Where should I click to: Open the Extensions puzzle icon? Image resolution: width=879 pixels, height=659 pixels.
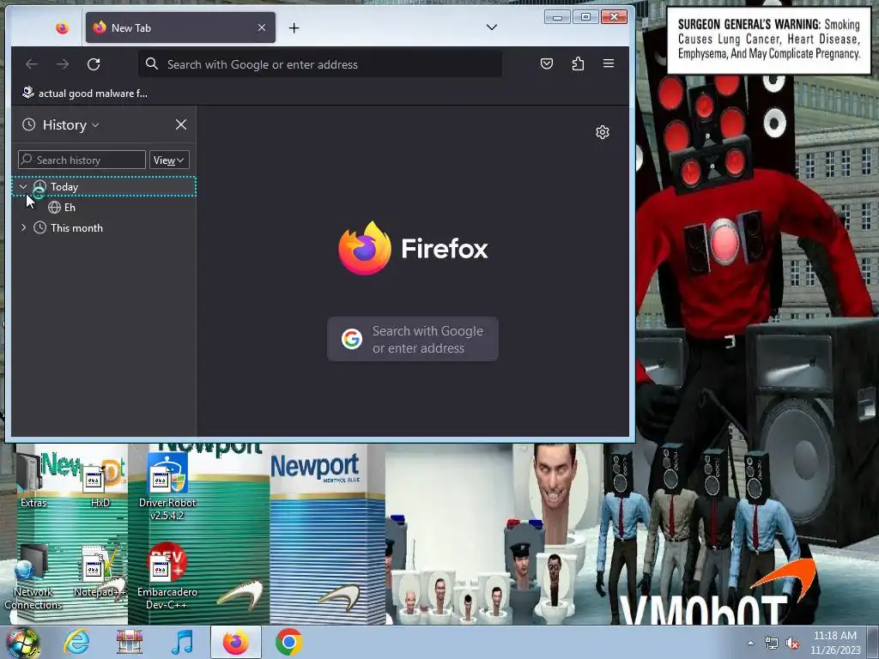point(578,63)
